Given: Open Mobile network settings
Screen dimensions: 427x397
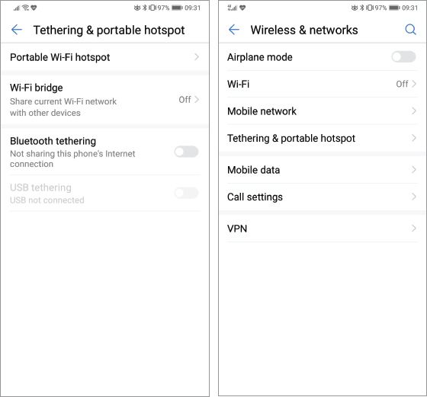Looking at the screenshot, I should point(322,111).
